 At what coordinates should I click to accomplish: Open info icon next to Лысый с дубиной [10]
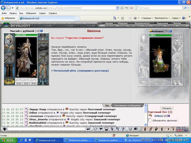point(41,31)
